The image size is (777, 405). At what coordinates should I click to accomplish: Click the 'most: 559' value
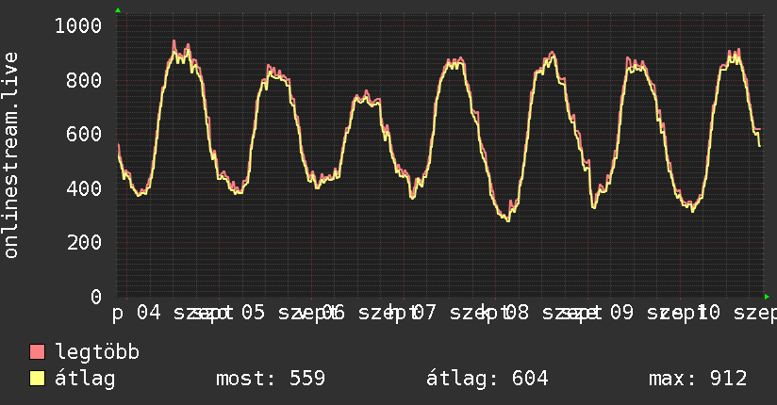pos(271,379)
